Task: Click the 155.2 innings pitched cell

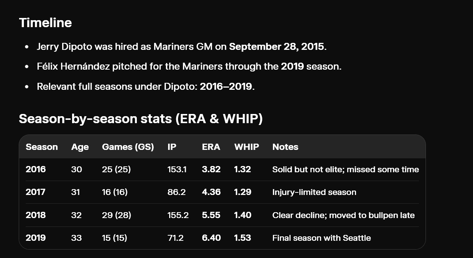Action: click(x=178, y=215)
